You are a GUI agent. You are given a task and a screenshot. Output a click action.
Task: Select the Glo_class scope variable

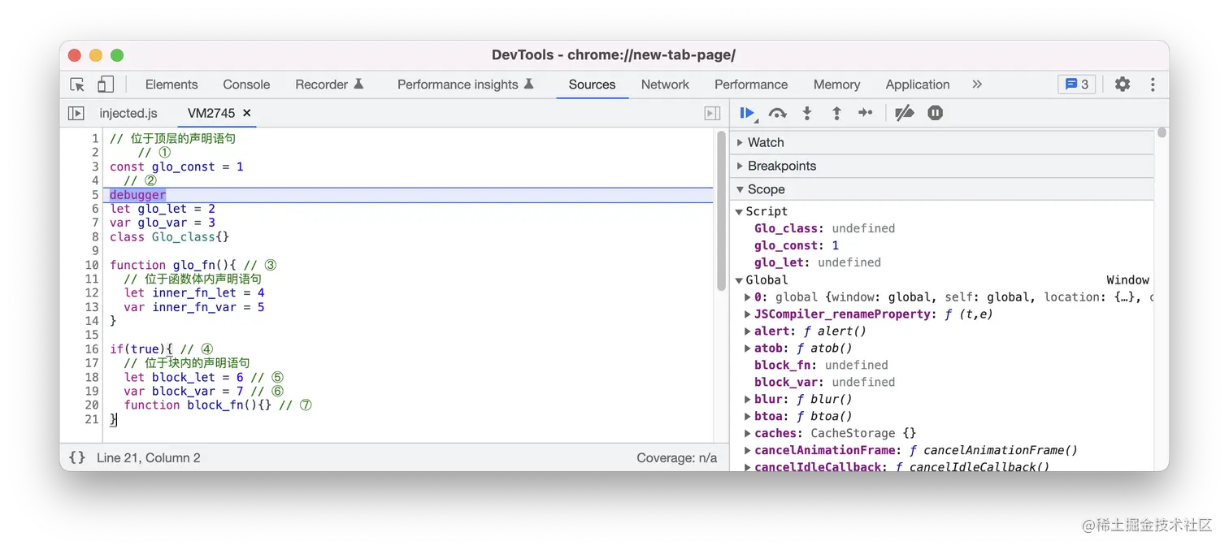pyautogui.click(x=824, y=228)
